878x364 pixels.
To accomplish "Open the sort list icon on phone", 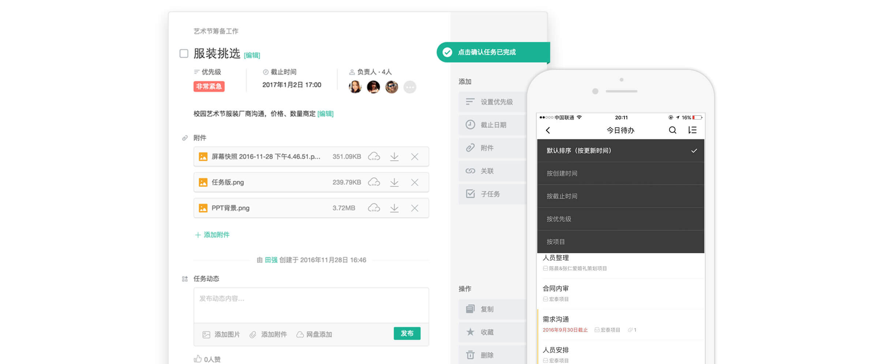I will point(692,130).
